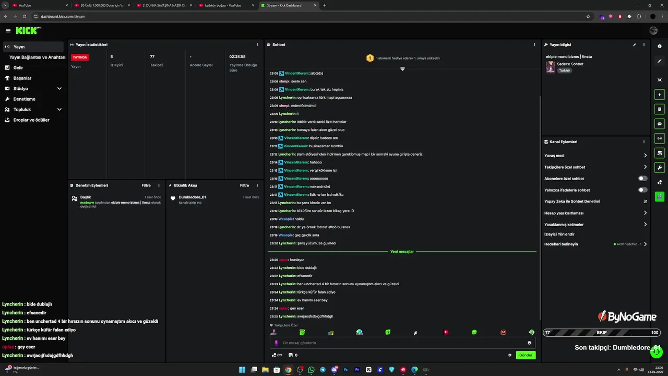Edit stream info with the pencil icon
The width and height of the screenshot is (668, 376).
tap(635, 44)
